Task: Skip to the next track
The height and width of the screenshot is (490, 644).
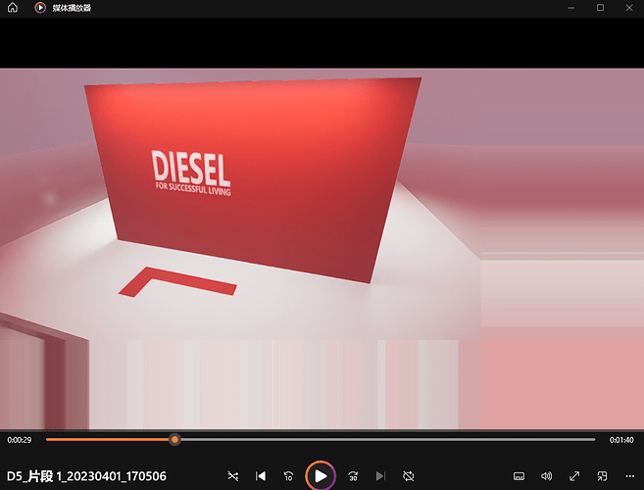Action: click(x=380, y=476)
